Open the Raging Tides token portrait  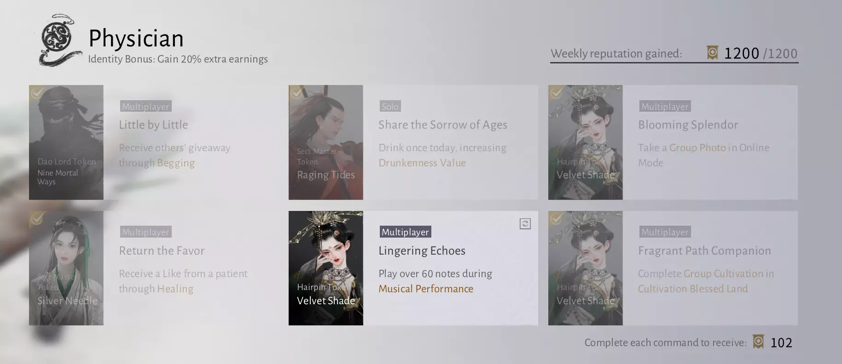(x=326, y=142)
